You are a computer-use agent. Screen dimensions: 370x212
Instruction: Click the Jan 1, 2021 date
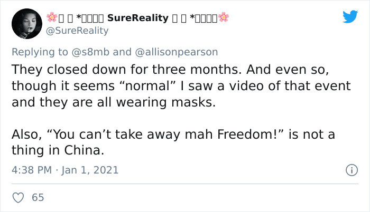pyautogui.click(x=90, y=170)
